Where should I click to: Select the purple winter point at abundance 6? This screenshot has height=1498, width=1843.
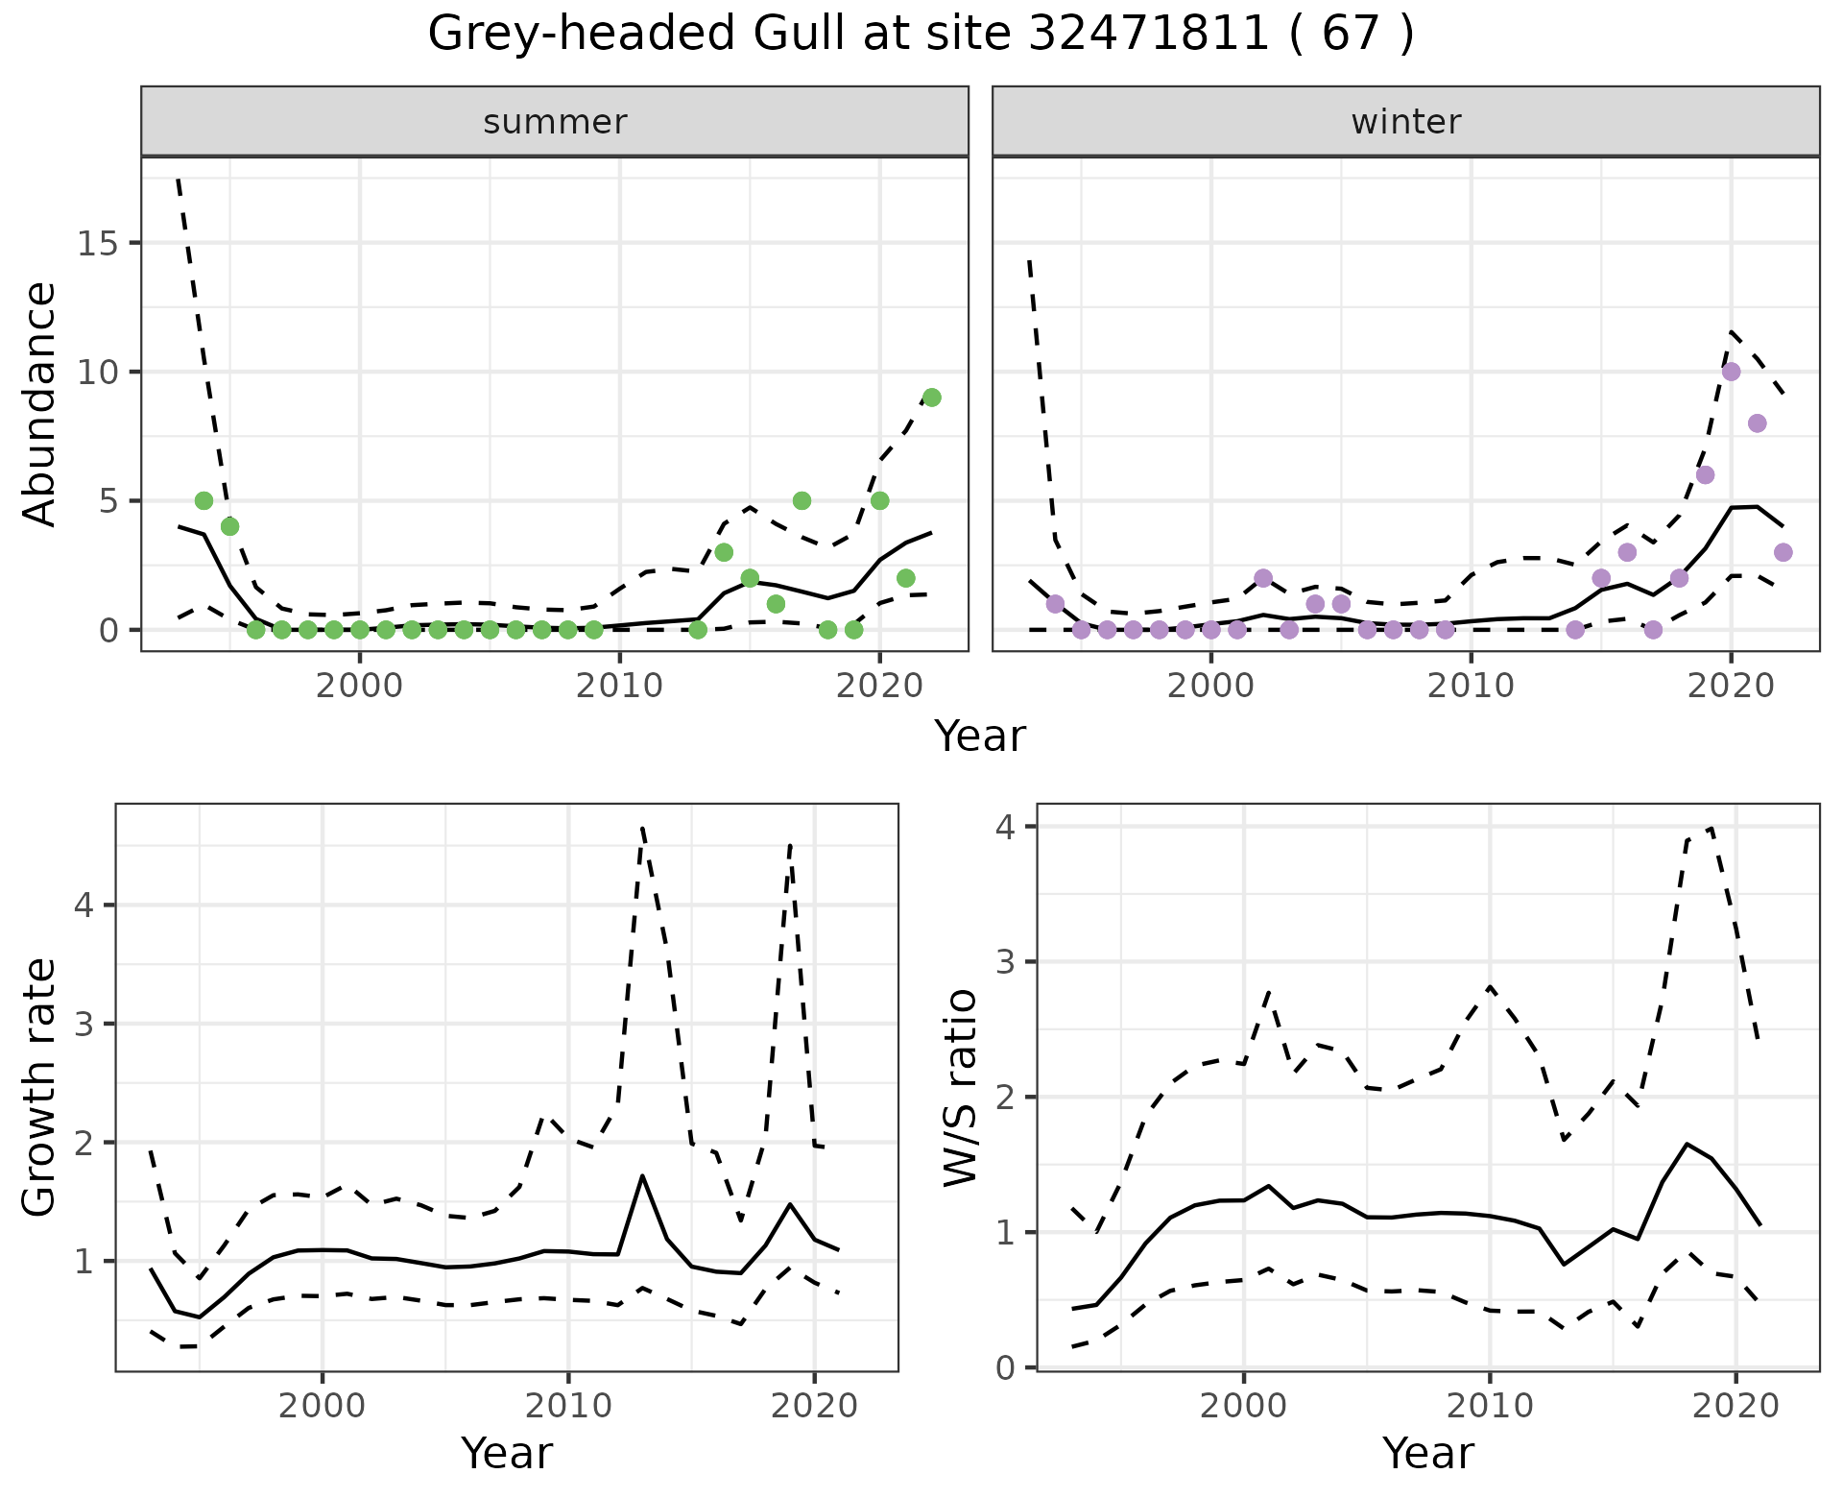coord(1705,474)
